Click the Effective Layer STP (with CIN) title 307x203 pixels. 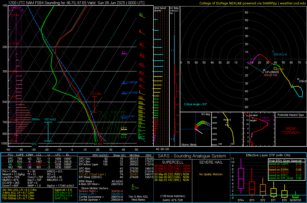click(x=268, y=155)
